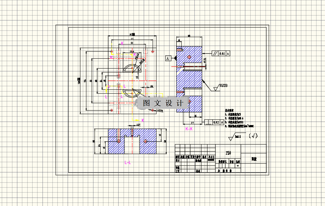
Task: Click the 25 dimension under section K-K
Action: [x=195, y=116]
